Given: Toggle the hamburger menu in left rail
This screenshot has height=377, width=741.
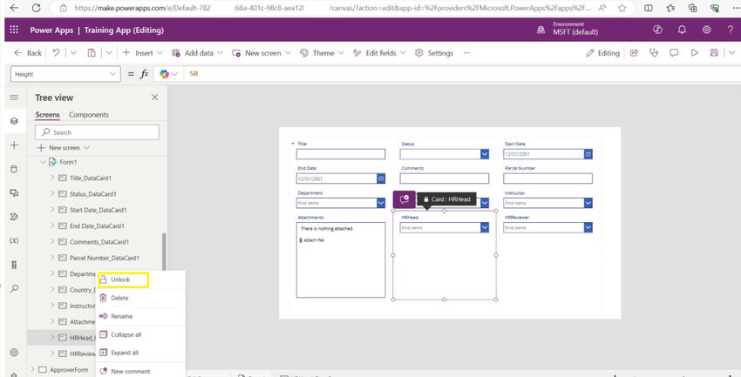Looking at the screenshot, I should tap(14, 98).
